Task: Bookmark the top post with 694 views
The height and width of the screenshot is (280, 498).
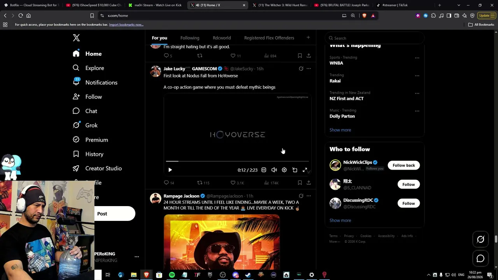Action: point(300,56)
